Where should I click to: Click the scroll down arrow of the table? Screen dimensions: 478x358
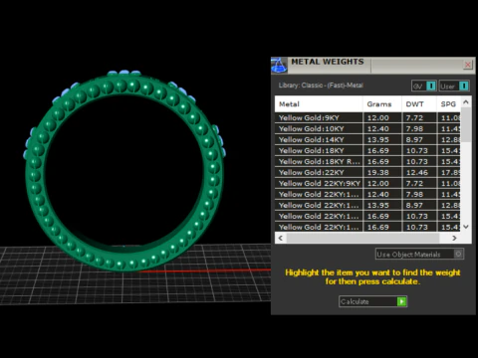(466, 227)
